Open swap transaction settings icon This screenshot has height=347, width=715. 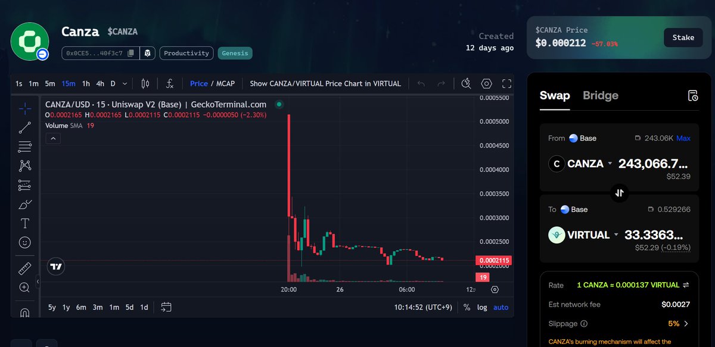[692, 96]
